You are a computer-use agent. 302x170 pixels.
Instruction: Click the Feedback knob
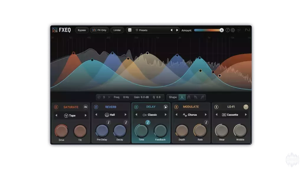click(160, 131)
